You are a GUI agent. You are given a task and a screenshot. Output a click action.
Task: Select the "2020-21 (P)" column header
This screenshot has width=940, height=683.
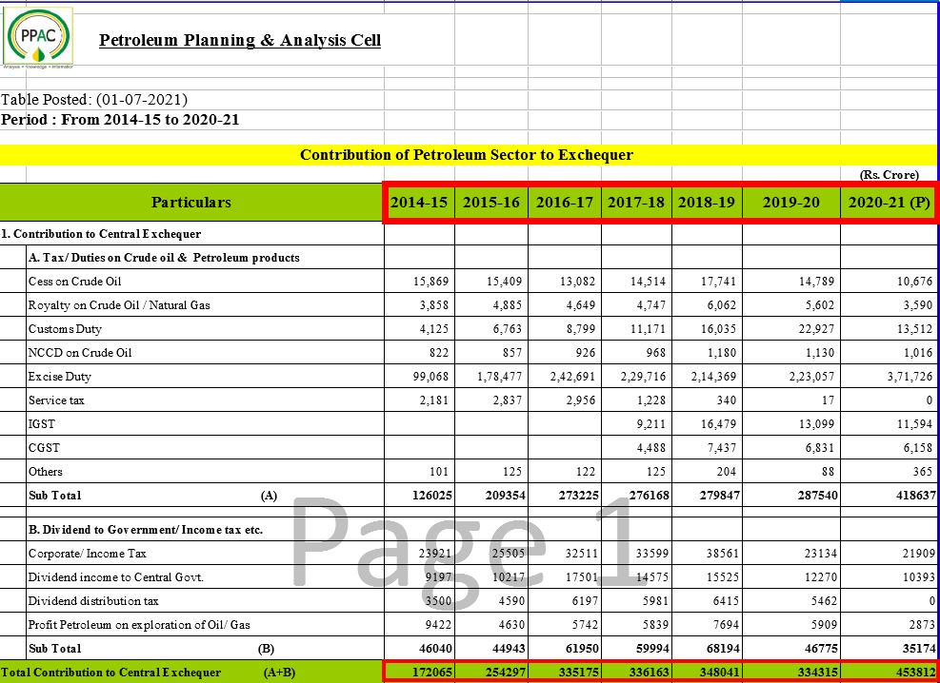pos(889,203)
